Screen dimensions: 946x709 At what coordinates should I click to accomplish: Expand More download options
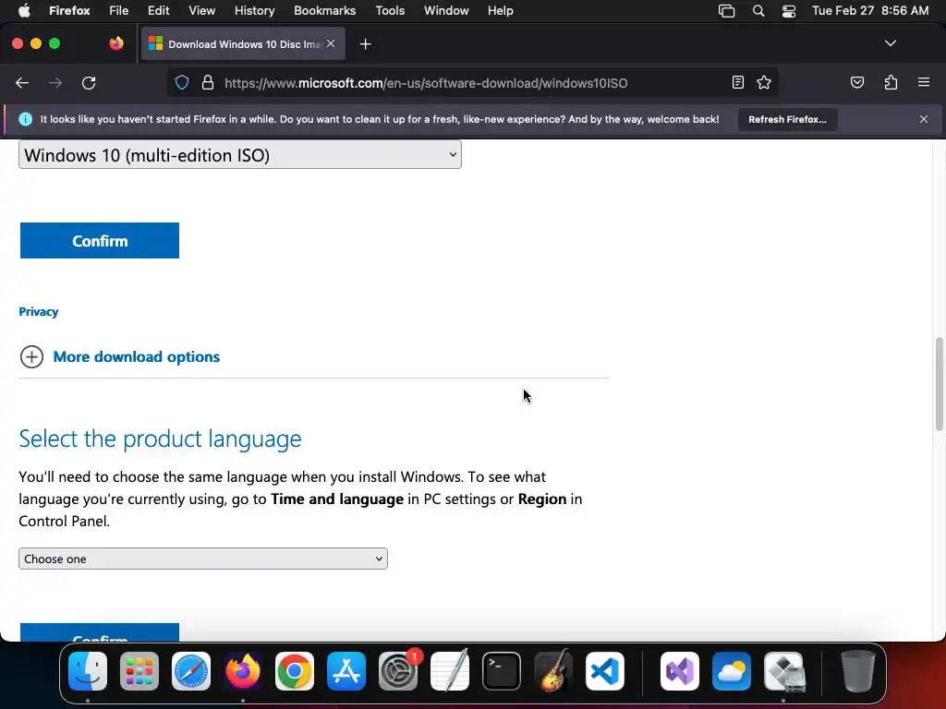pyautogui.click(x=119, y=357)
